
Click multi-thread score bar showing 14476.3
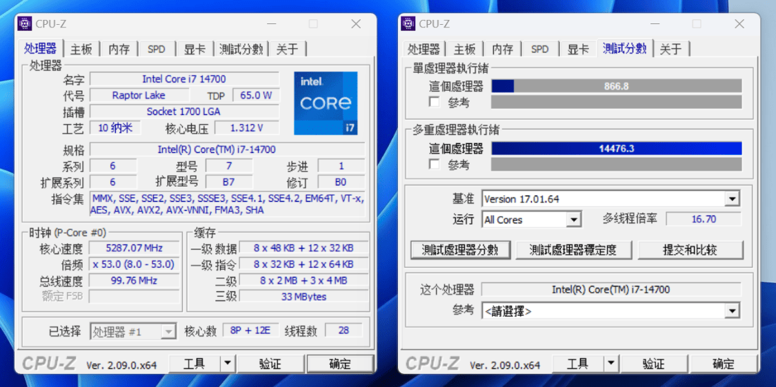click(x=616, y=148)
